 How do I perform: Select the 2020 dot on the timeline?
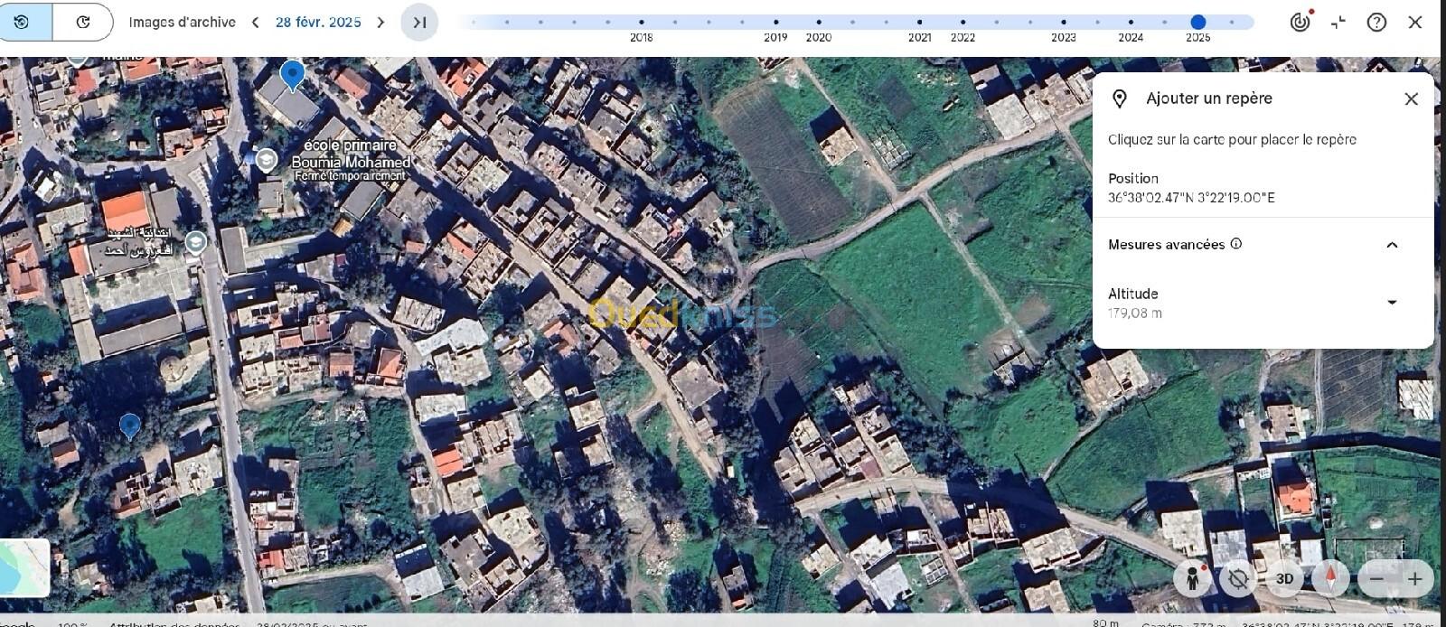click(x=819, y=22)
